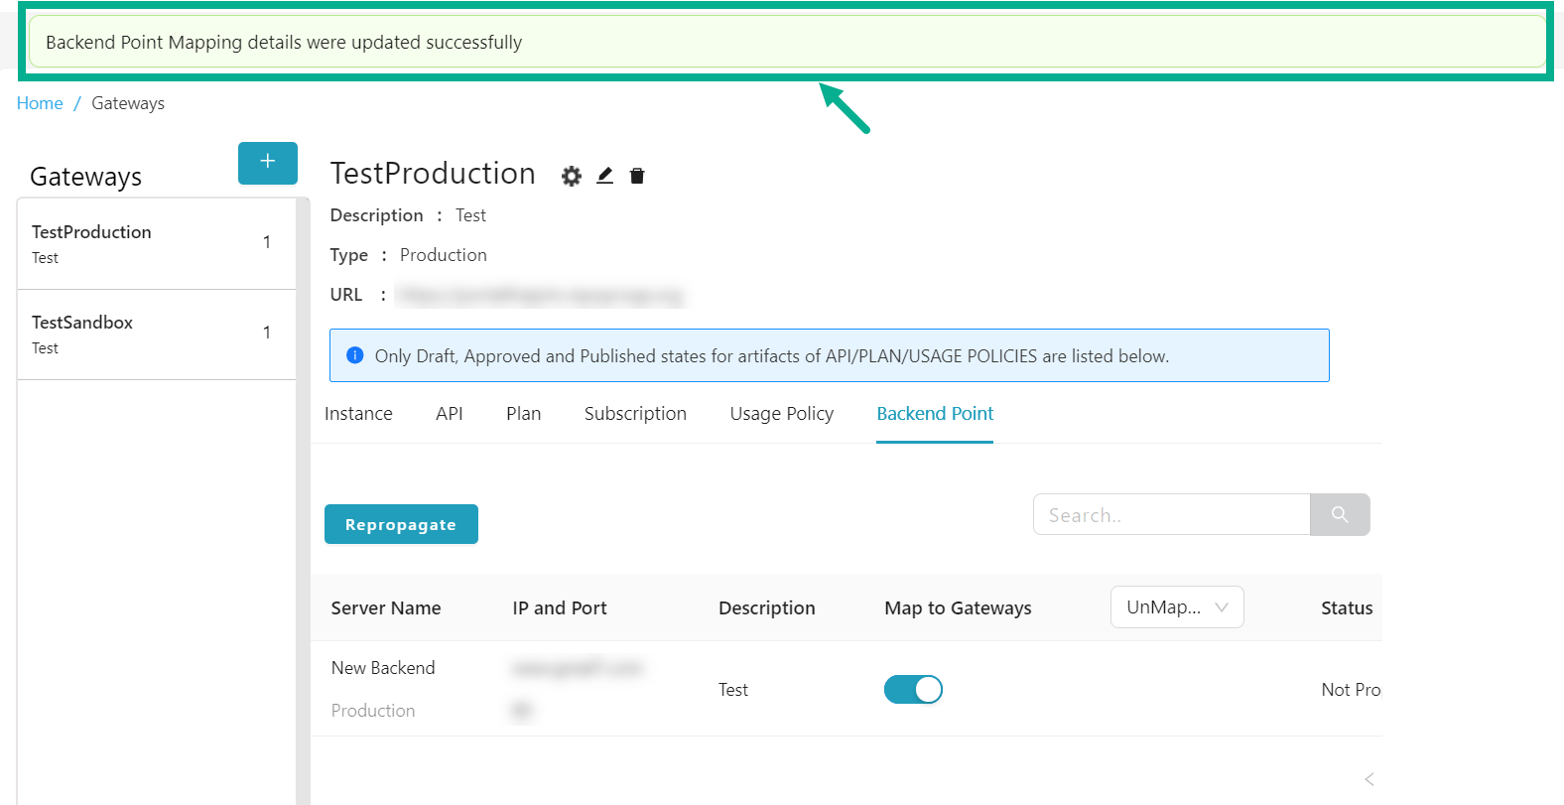Follow the Home breadcrumb link
The image size is (1564, 805).
click(40, 103)
